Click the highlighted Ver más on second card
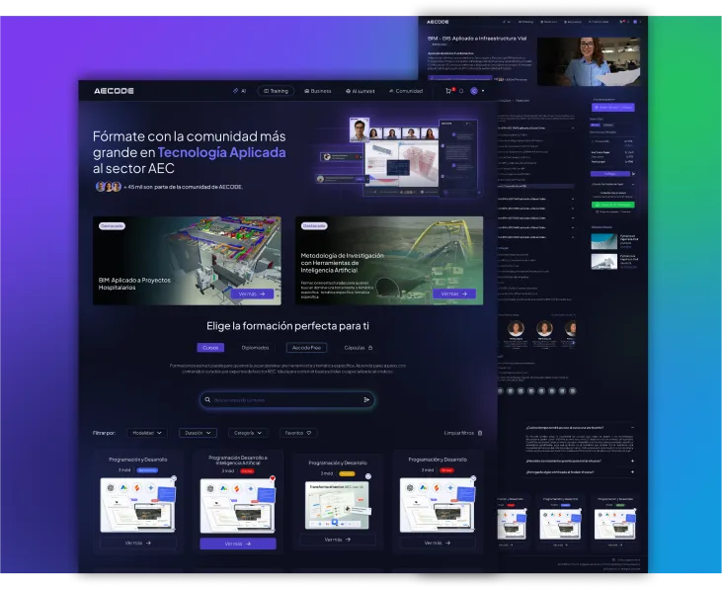This screenshot has height=589, width=722. (237, 544)
